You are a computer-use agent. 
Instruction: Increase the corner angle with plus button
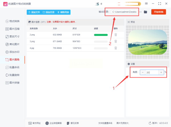click(x=161, y=72)
